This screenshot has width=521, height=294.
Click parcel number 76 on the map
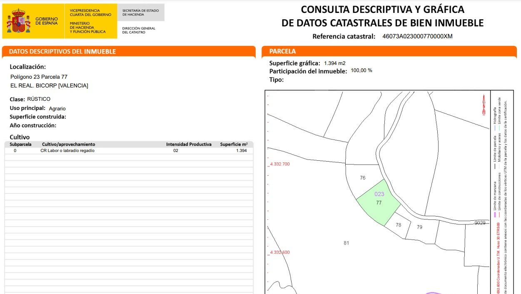(x=362, y=178)
